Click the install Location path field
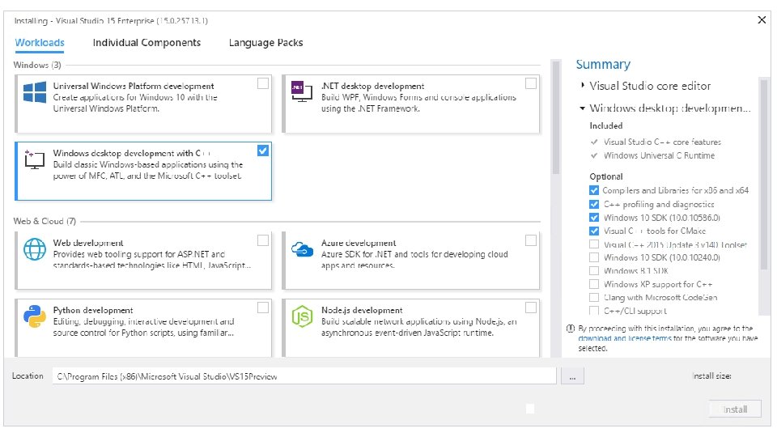Screen dimensions: 777x437 click(x=304, y=376)
